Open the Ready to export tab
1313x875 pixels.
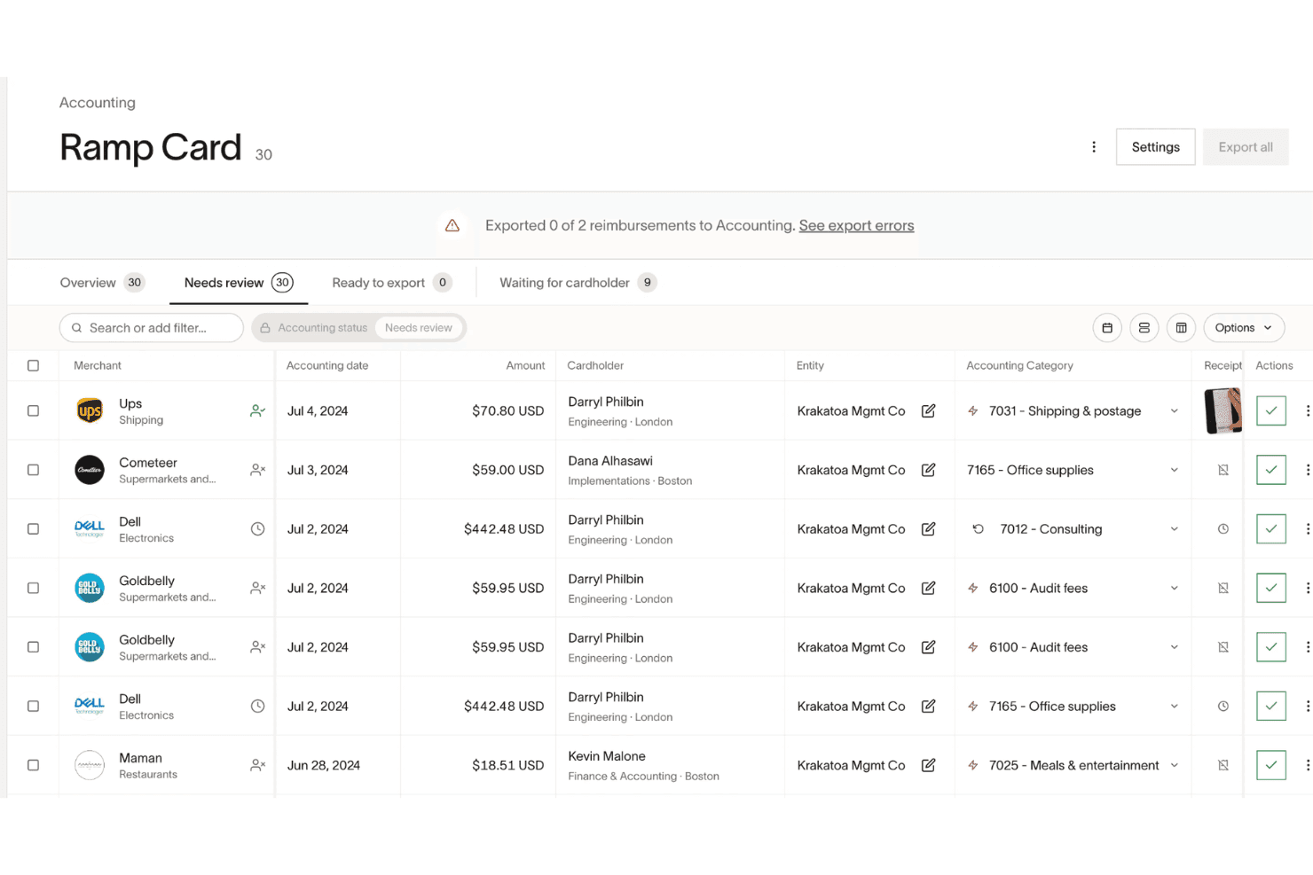click(392, 283)
